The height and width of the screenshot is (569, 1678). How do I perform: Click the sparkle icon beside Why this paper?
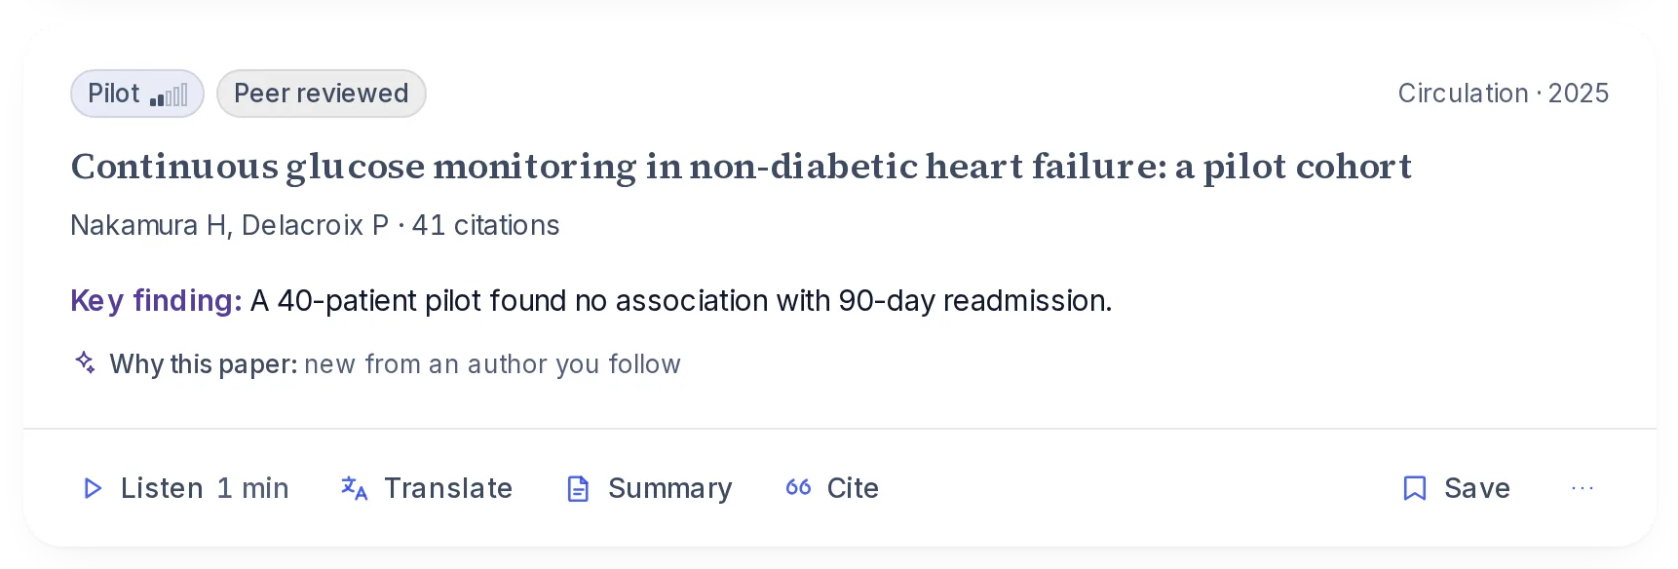pyautogui.click(x=86, y=362)
